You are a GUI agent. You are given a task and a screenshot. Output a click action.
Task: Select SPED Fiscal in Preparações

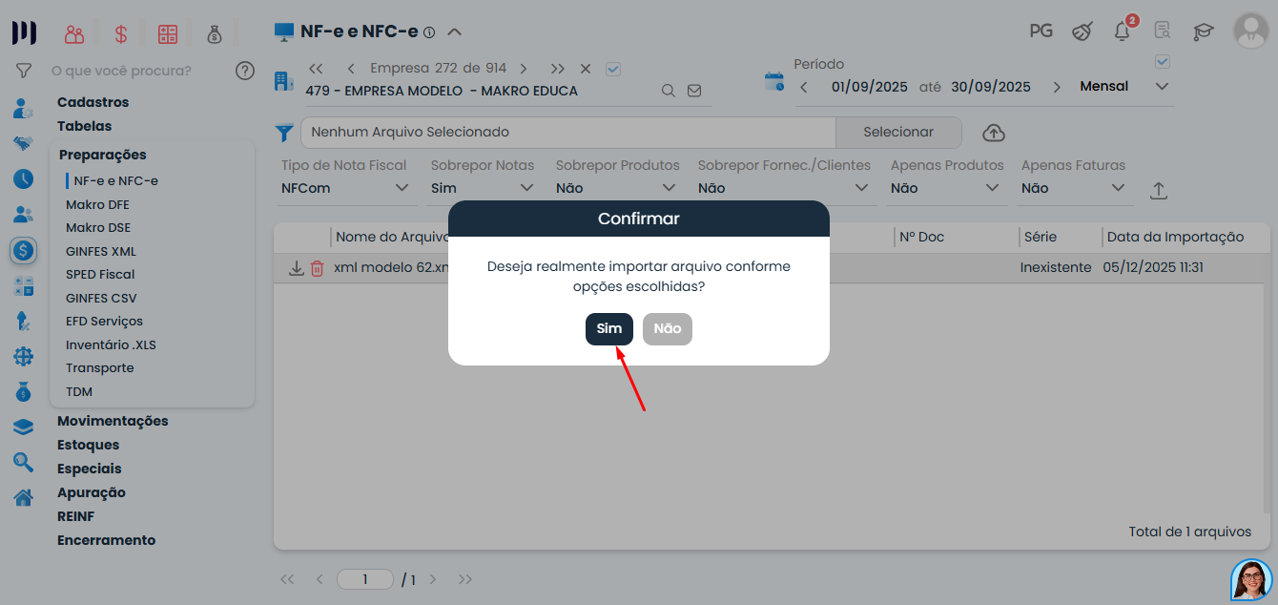[100, 274]
